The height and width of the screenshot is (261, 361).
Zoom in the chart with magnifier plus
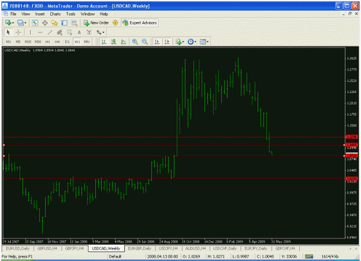point(135,42)
